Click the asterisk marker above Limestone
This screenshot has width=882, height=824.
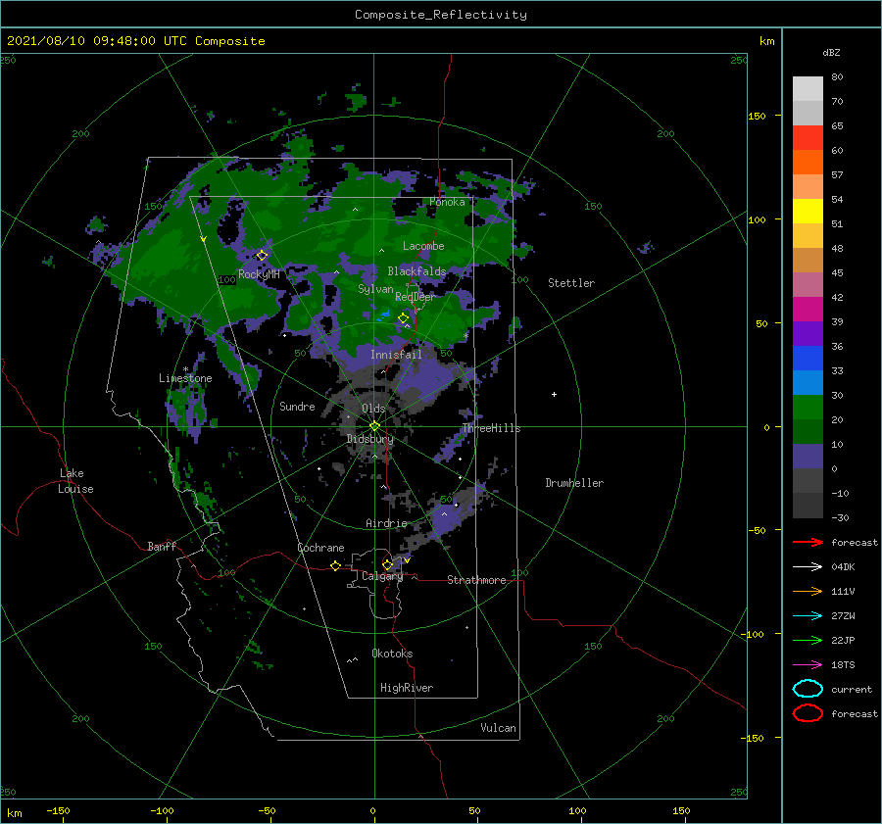(x=185, y=369)
